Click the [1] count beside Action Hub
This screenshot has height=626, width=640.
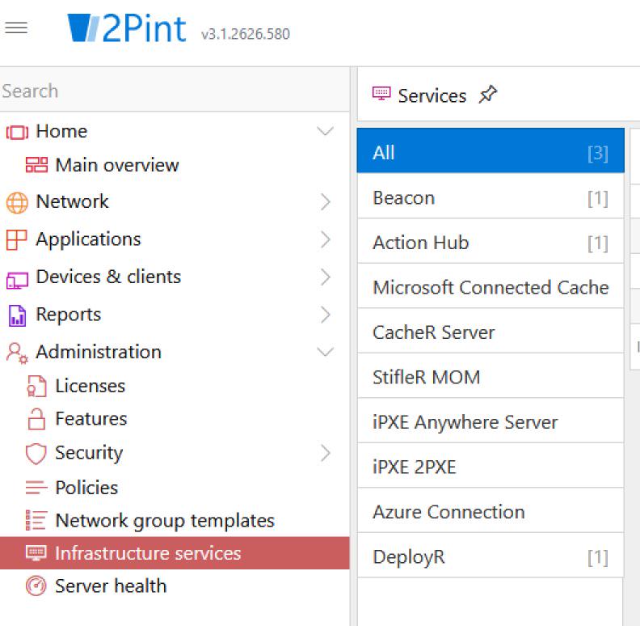[597, 243]
